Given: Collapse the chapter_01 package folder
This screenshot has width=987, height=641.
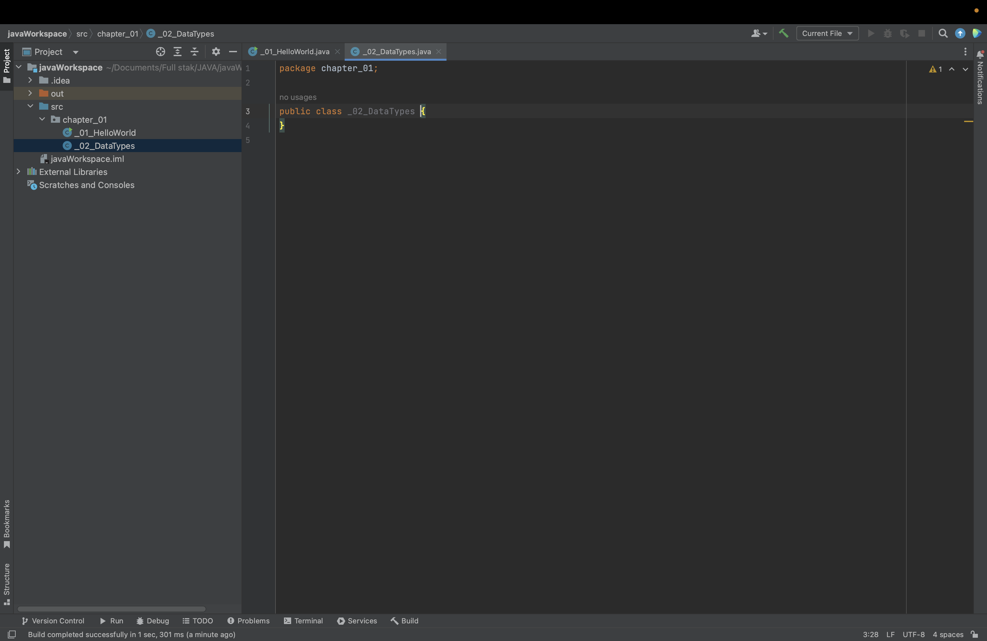Looking at the screenshot, I should (x=42, y=119).
